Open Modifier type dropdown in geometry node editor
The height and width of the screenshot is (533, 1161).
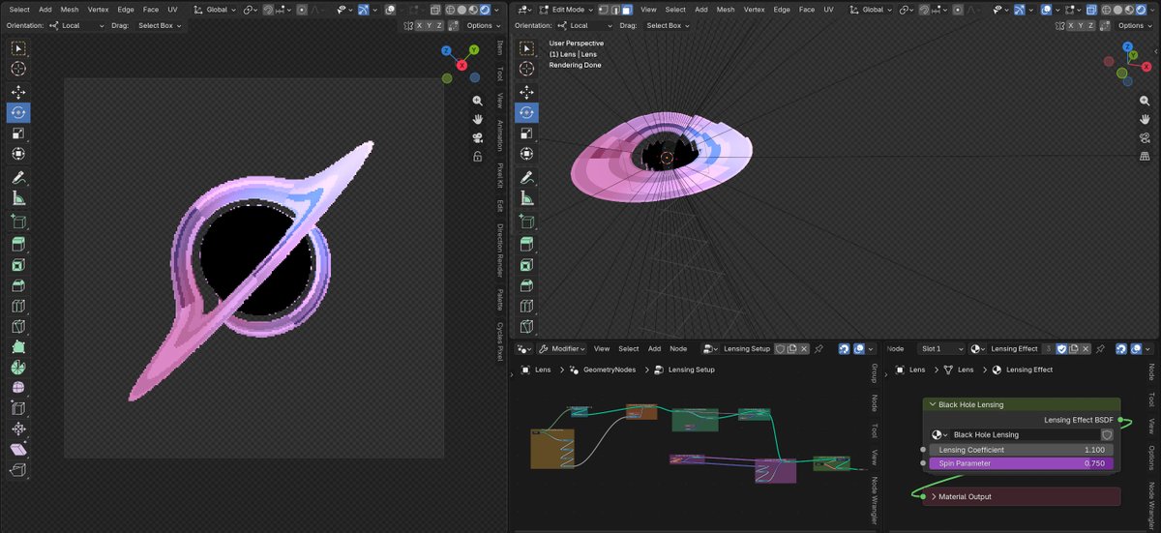pos(563,348)
